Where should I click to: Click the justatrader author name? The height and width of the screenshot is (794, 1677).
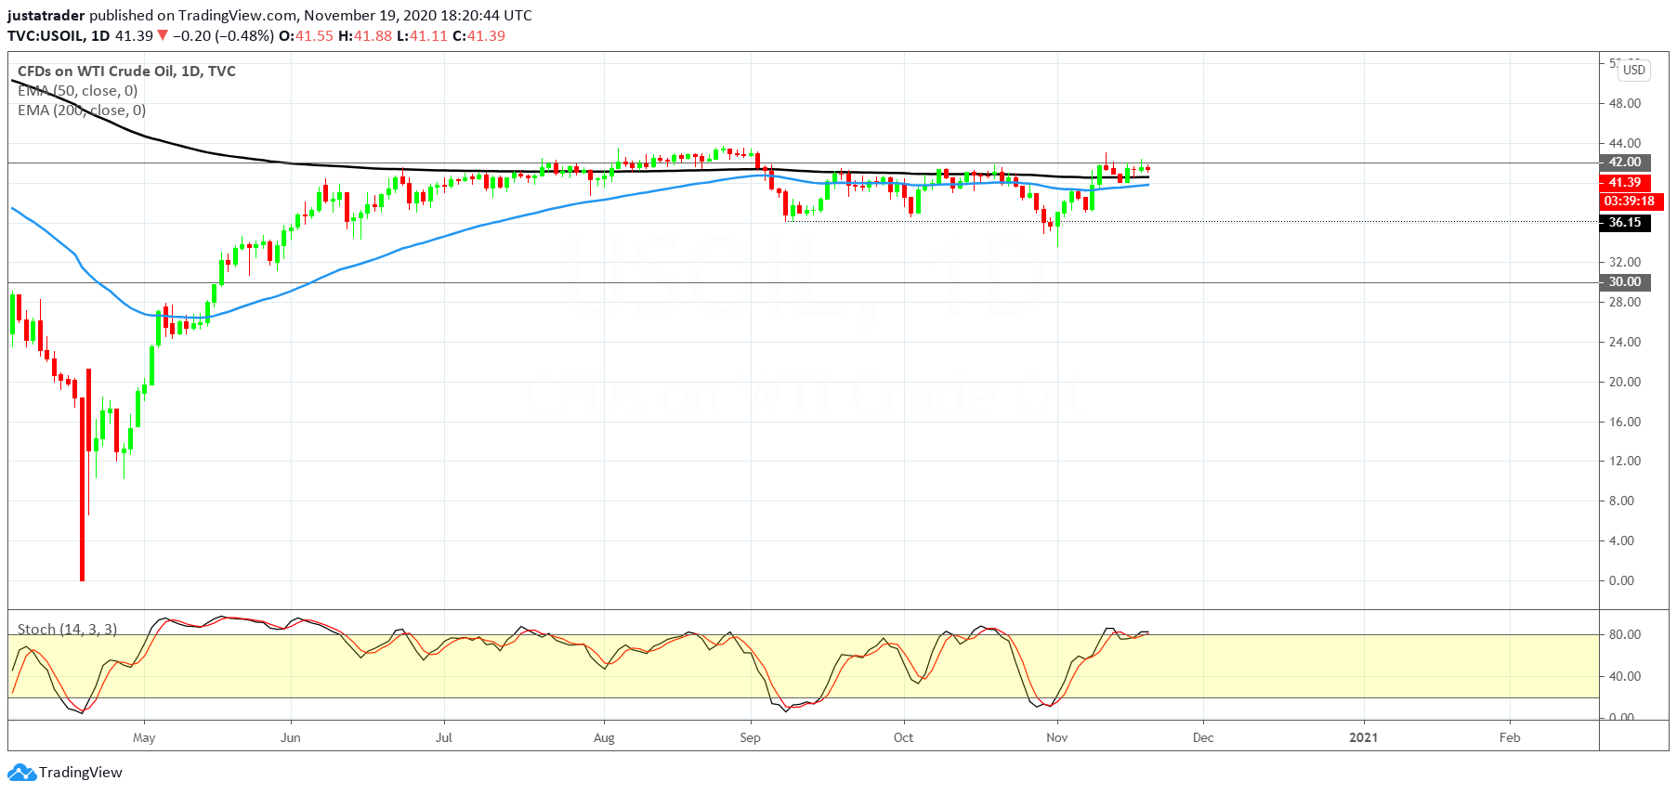(46, 16)
